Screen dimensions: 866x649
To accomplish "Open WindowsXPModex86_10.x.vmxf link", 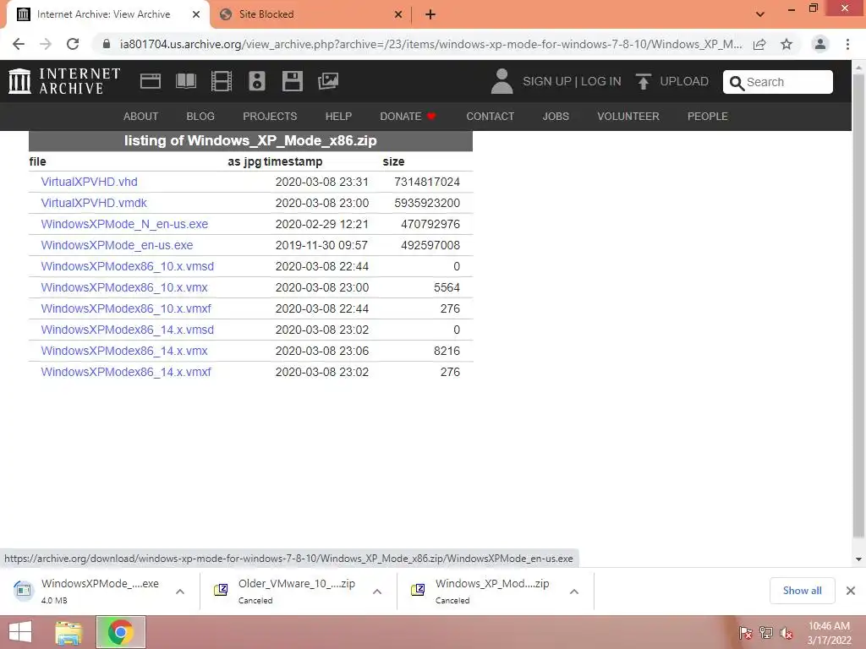I will [x=126, y=308].
